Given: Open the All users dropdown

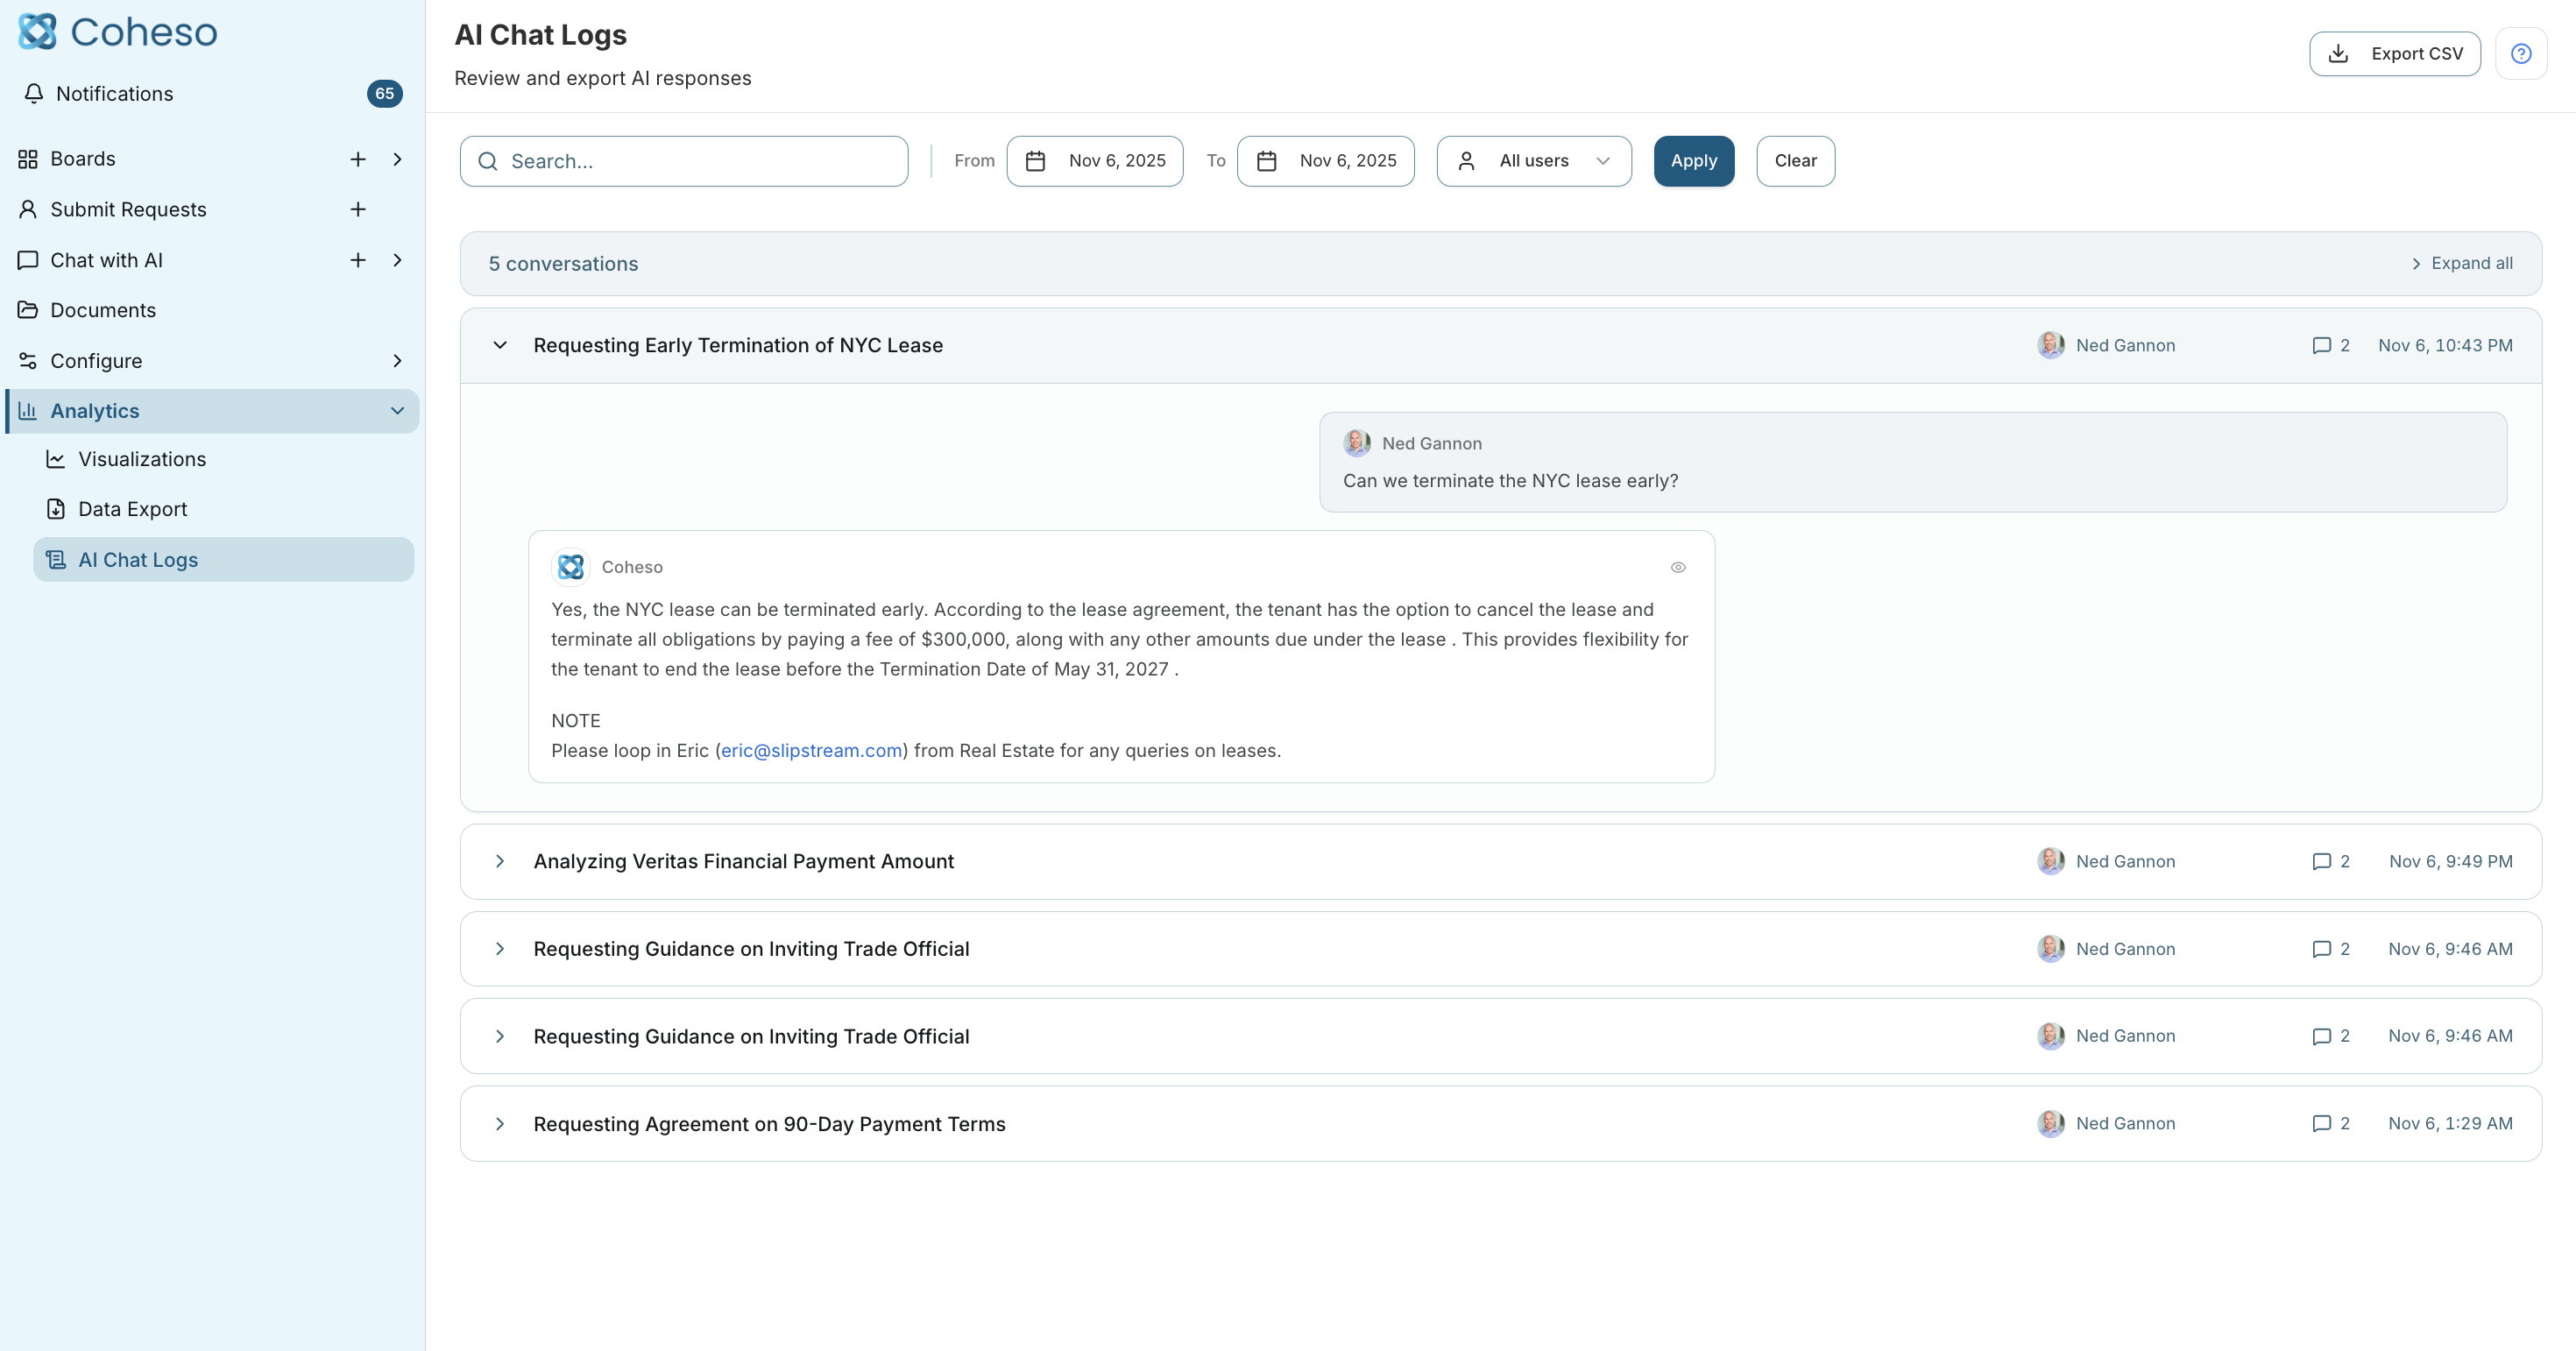Looking at the screenshot, I should click(1533, 161).
